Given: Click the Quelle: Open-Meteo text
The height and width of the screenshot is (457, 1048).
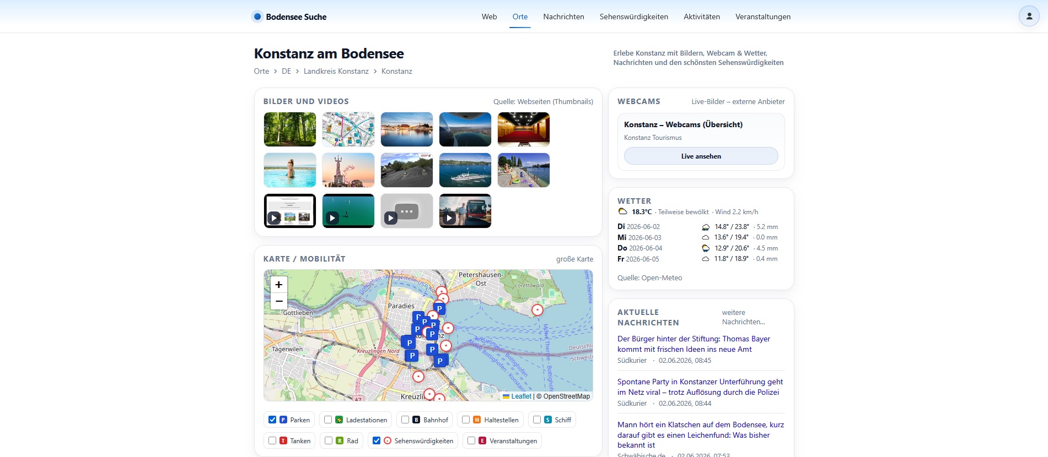Looking at the screenshot, I should click(x=649, y=278).
